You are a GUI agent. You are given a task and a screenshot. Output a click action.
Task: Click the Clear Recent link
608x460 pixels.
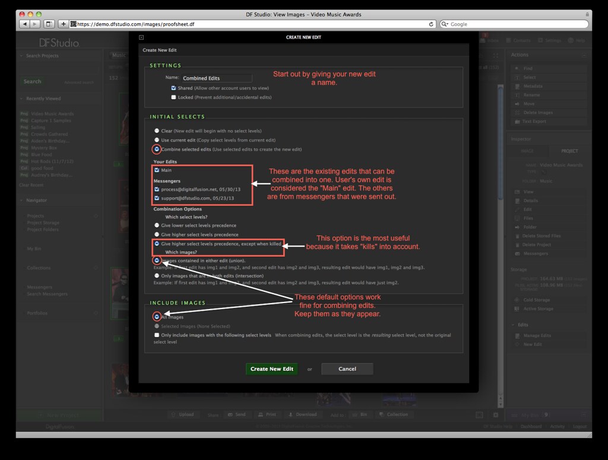click(31, 185)
